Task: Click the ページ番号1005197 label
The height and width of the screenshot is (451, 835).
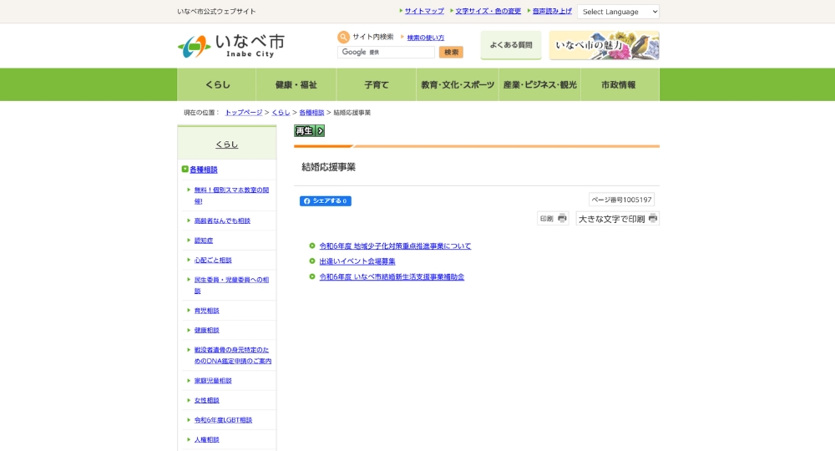Action: (x=621, y=200)
